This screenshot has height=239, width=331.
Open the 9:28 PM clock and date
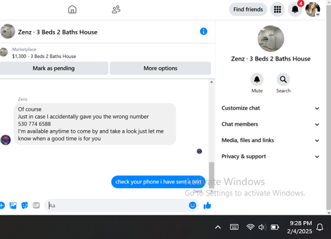coord(299,227)
